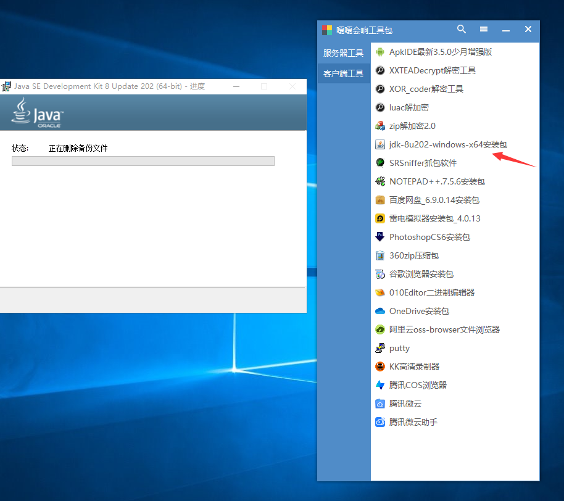Close the 嘎嘎会响工具包 window
The height and width of the screenshot is (501, 564).
point(528,29)
